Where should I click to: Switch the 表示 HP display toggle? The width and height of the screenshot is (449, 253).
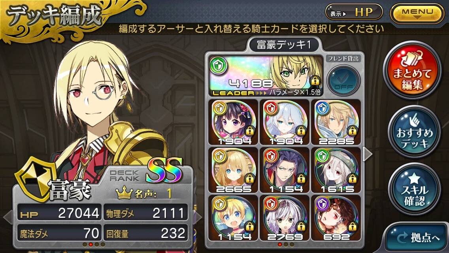pos(354,13)
